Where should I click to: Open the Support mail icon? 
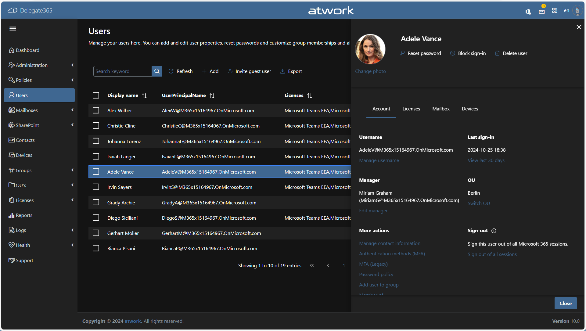(12, 260)
